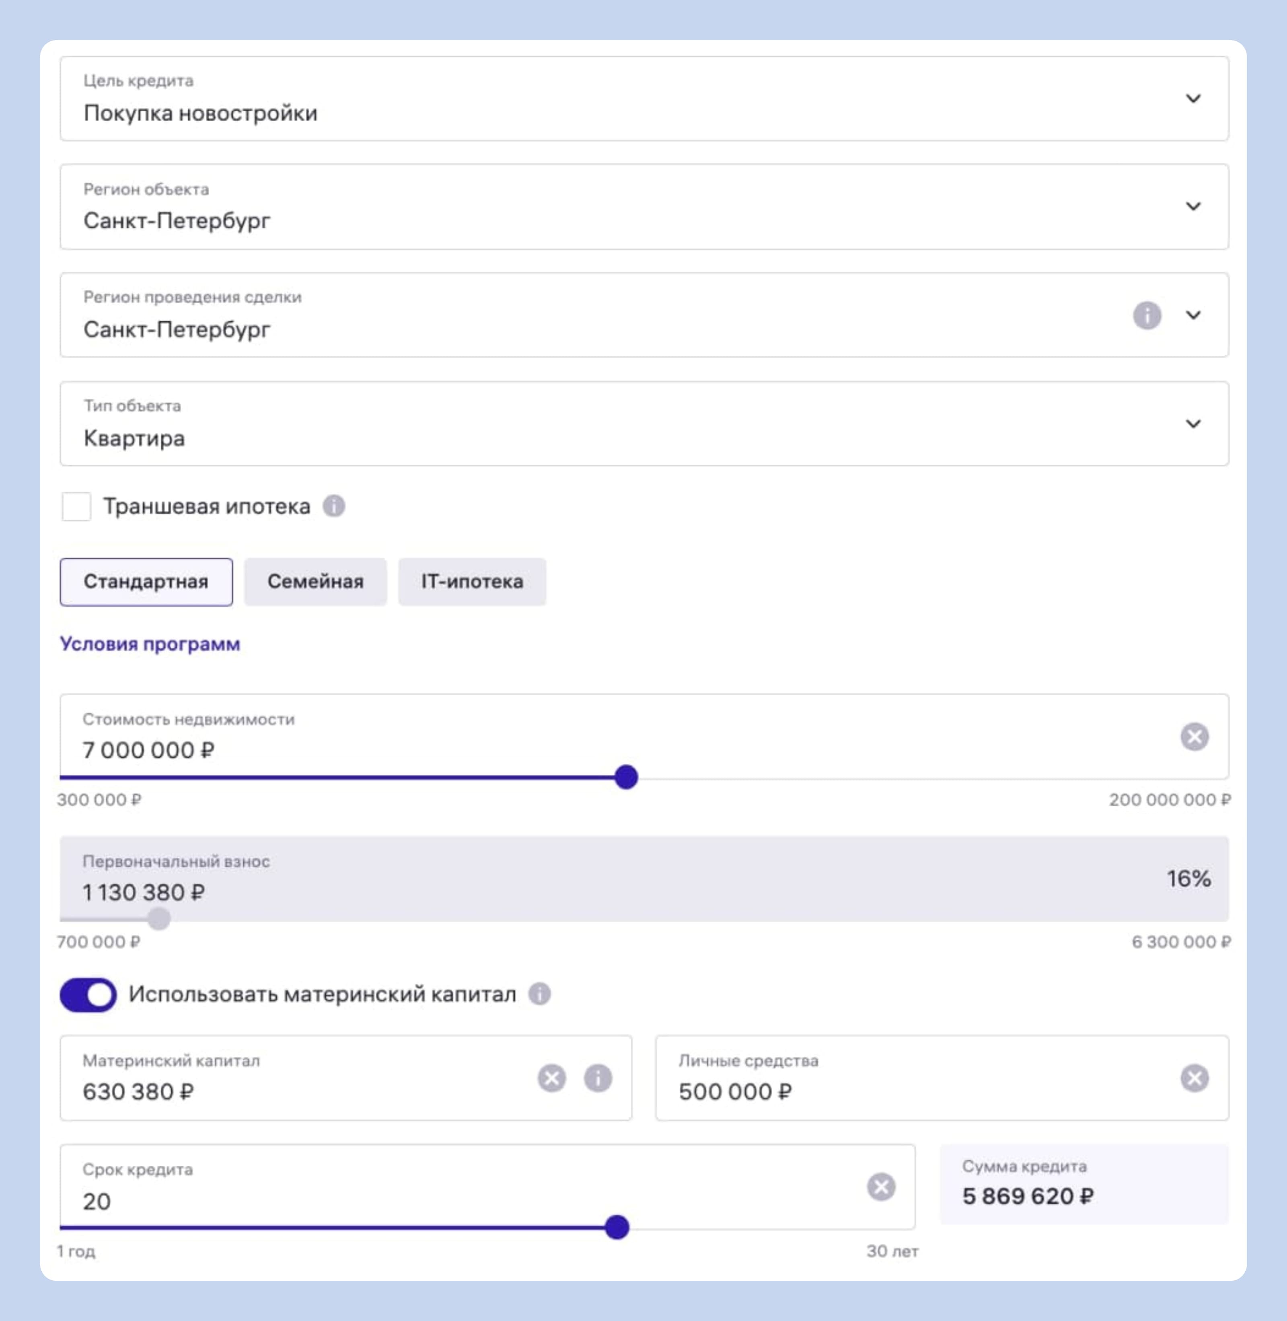Disable the Использовать материнский капитал toggle

pyautogui.click(x=88, y=994)
